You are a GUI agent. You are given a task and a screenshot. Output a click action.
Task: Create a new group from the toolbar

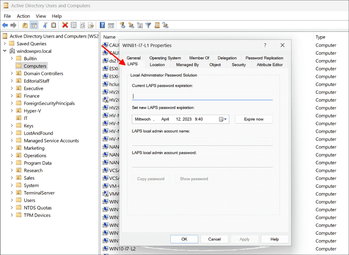click(x=131, y=25)
